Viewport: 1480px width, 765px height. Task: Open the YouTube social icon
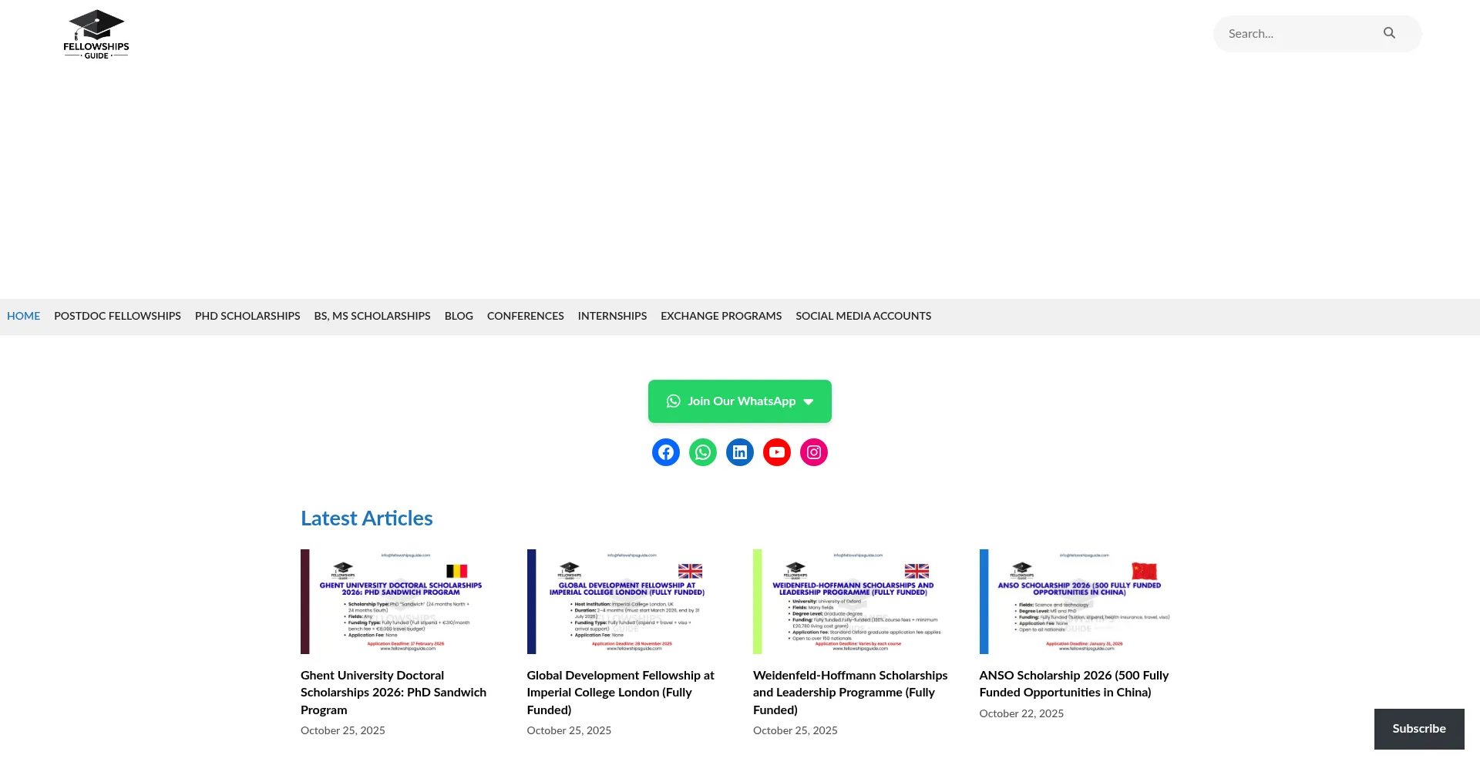[x=776, y=452]
